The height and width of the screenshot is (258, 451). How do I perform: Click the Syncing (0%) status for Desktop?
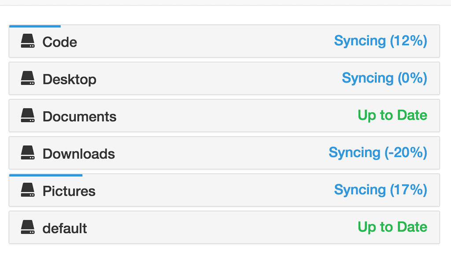[x=384, y=78]
